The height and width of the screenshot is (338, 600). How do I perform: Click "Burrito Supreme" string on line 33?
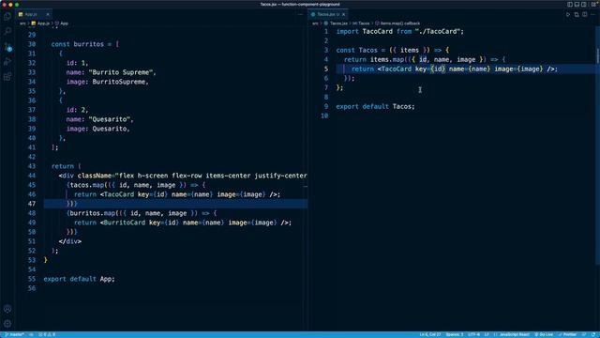click(x=121, y=72)
